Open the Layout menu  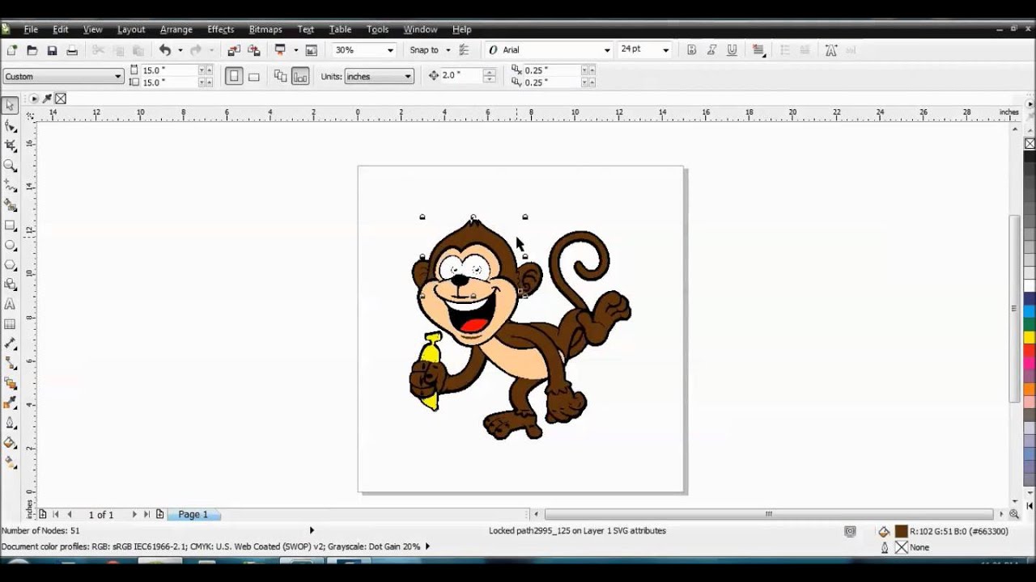pyautogui.click(x=131, y=29)
